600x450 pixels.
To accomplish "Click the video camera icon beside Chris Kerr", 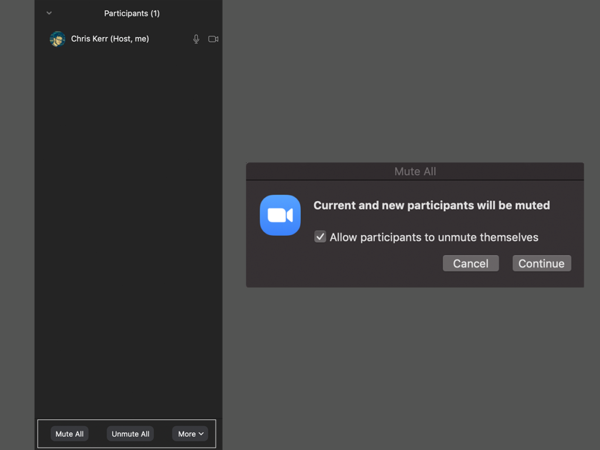I will 213,39.
